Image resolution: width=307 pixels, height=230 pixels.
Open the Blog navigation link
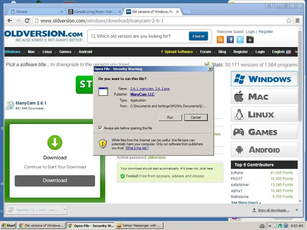[x=222, y=52]
